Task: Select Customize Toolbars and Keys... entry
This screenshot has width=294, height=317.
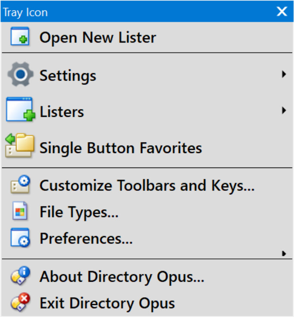Action: (147, 186)
